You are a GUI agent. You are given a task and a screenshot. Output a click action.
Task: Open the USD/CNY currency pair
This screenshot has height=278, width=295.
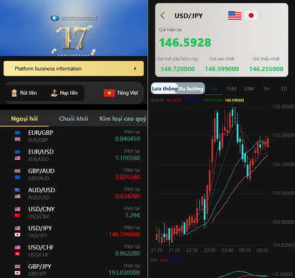(x=73, y=213)
